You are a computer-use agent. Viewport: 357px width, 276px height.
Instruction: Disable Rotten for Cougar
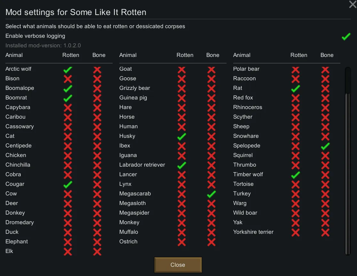point(68,185)
